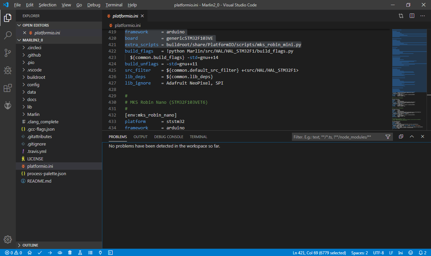Screen dimensions: 431x256
Task: Change end of line sequence LF
Action: (391, 253)
